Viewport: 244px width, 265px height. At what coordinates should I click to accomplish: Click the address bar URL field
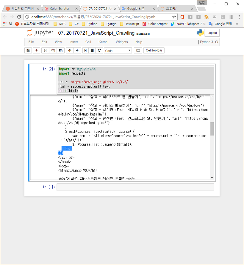pyautogui.click(x=100, y=17)
